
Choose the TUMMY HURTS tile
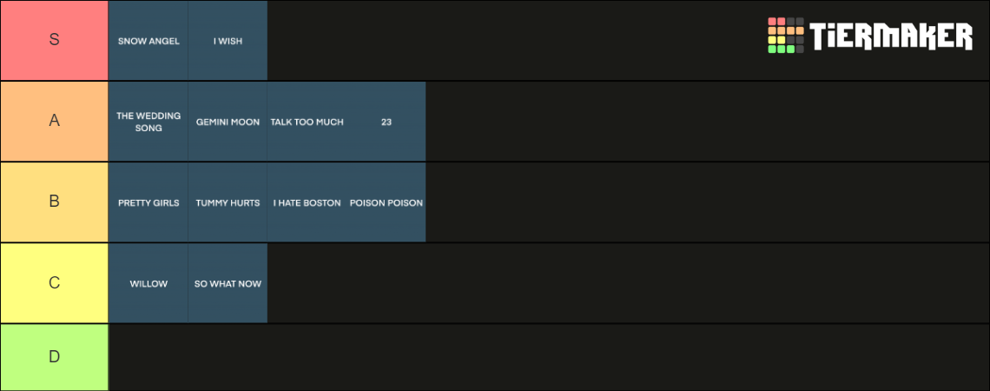click(228, 202)
